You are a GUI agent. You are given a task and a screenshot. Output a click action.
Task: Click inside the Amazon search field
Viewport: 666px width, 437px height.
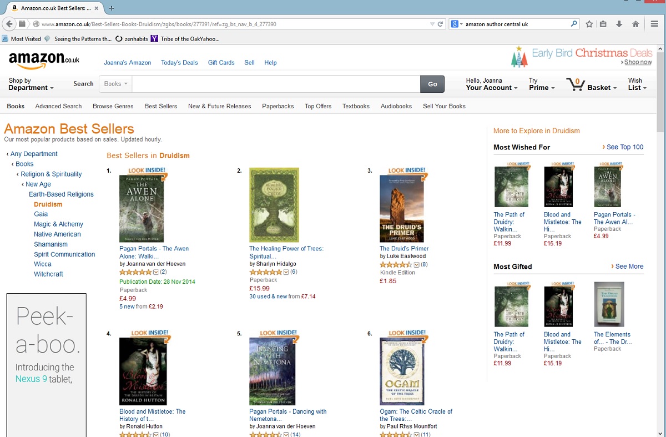coord(275,84)
